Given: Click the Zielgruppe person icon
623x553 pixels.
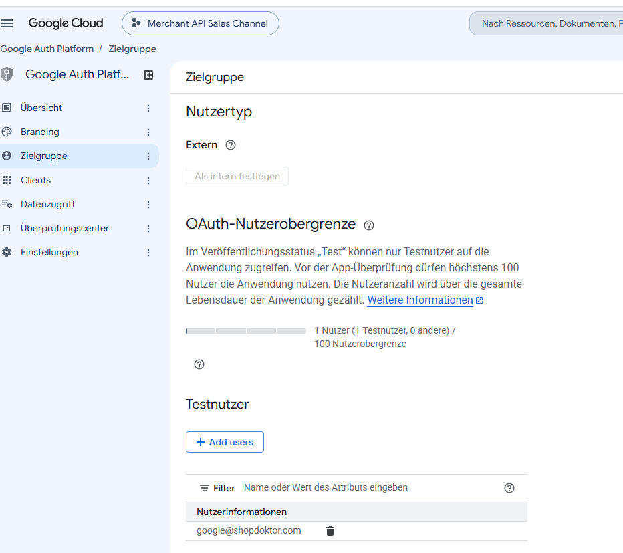Looking at the screenshot, I should point(7,156).
